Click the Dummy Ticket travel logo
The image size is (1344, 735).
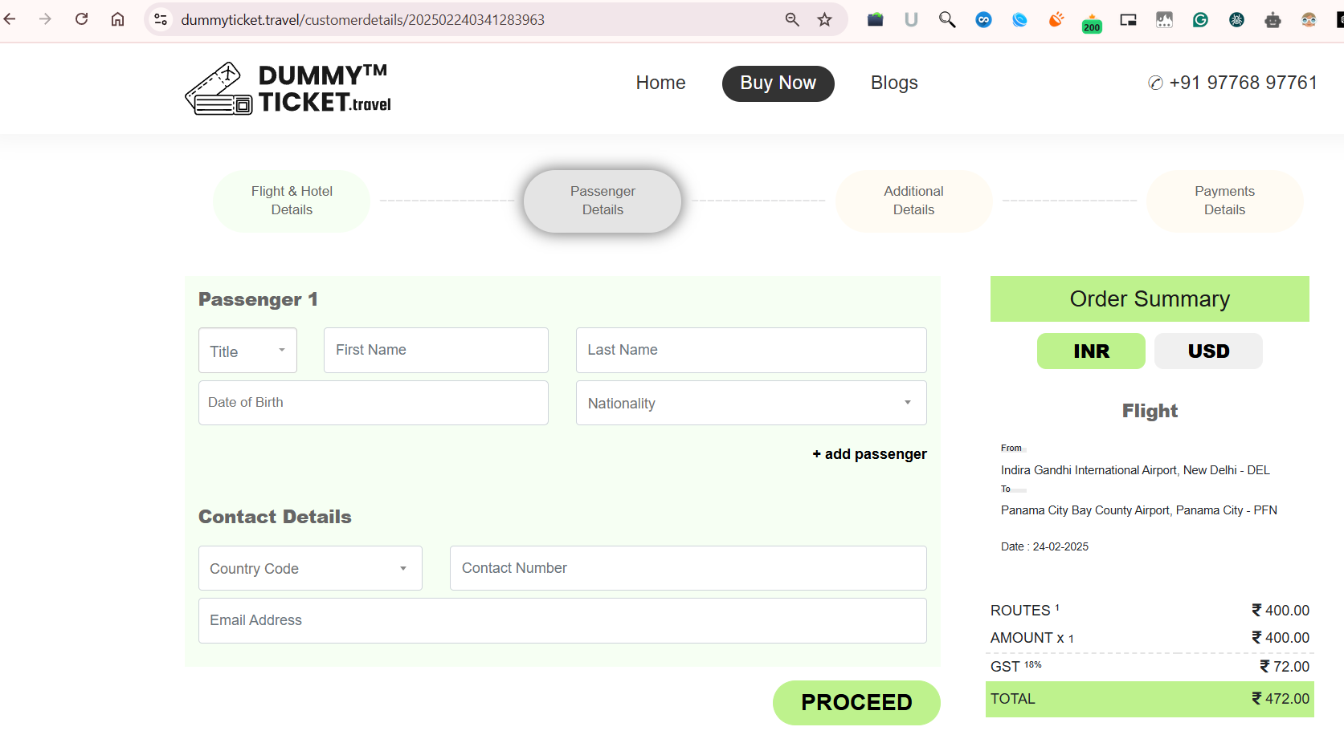[x=288, y=88]
